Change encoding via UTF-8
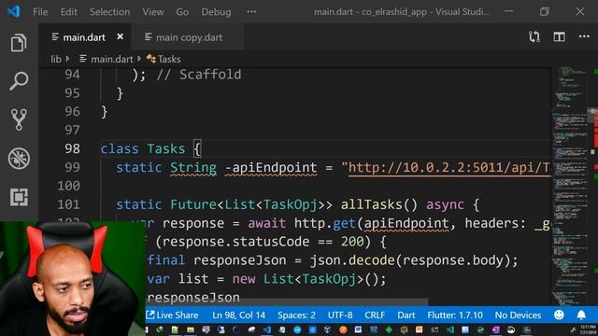Screen dimensions: 598x336 point(340,315)
